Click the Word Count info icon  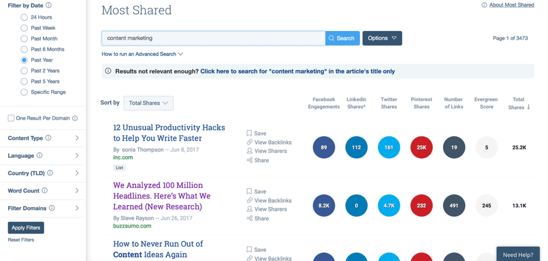[44, 190]
